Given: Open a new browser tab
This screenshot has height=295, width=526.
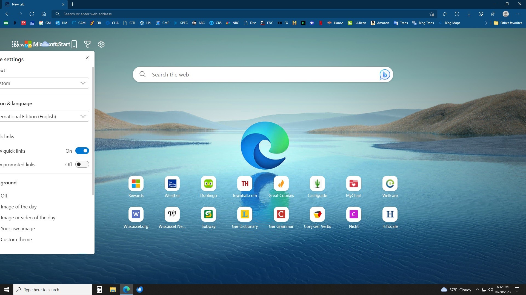Looking at the screenshot, I should 72,4.
